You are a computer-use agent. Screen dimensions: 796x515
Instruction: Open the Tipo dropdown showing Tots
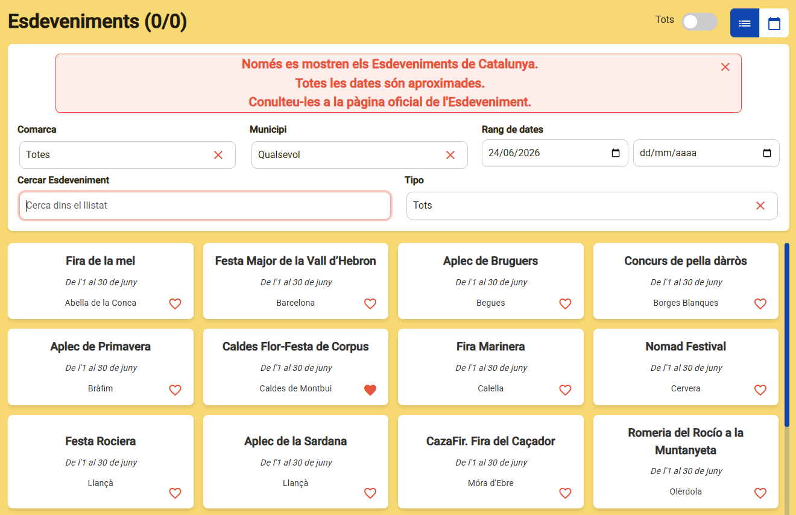click(592, 206)
